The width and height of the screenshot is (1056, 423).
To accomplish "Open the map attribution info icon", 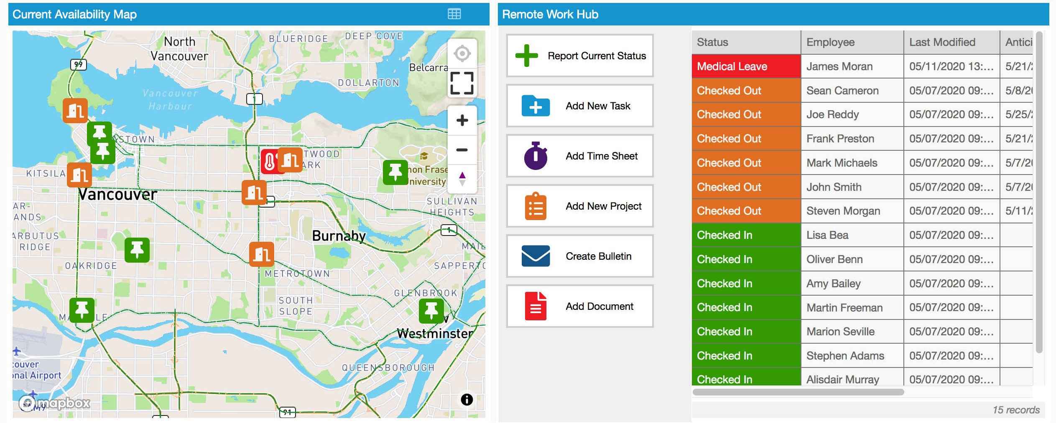I will pyautogui.click(x=467, y=400).
